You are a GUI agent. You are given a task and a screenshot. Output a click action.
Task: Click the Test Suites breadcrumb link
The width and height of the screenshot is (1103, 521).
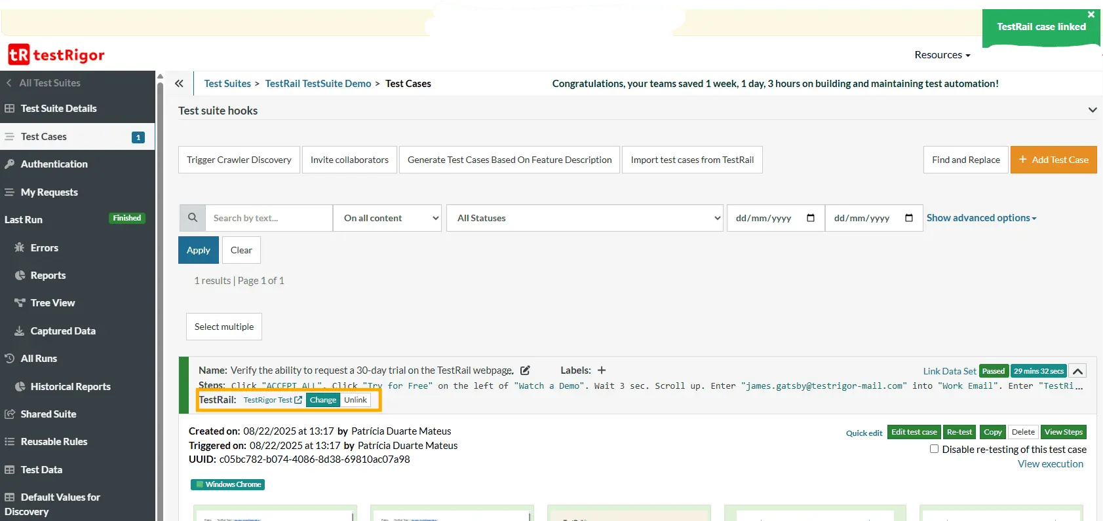227,84
